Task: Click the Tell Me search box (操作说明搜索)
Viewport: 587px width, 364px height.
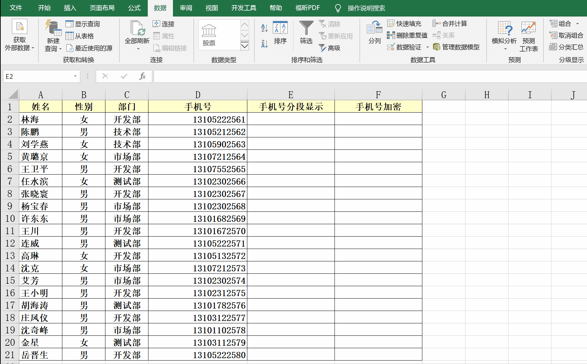Action: point(366,8)
